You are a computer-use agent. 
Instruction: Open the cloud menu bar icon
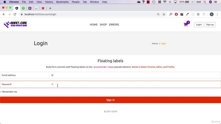click(x=139, y=2)
